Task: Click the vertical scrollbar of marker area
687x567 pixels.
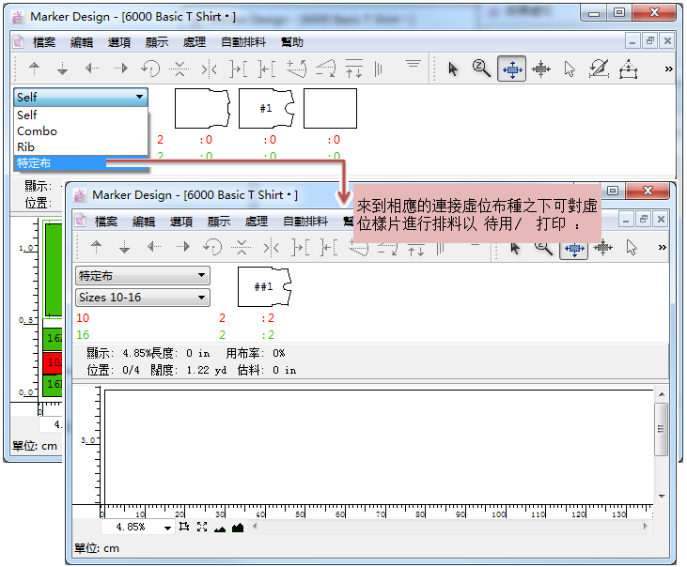Action: [x=663, y=441]
